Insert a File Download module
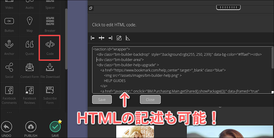The width and height of the screenshot is (274, 138). point(50,71)
